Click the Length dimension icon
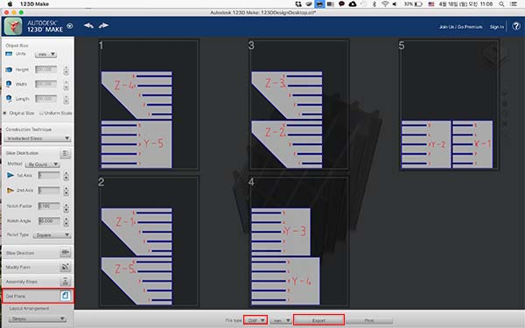Image resolution: width=525 pixels, height=328 pixels. [9, 98]
